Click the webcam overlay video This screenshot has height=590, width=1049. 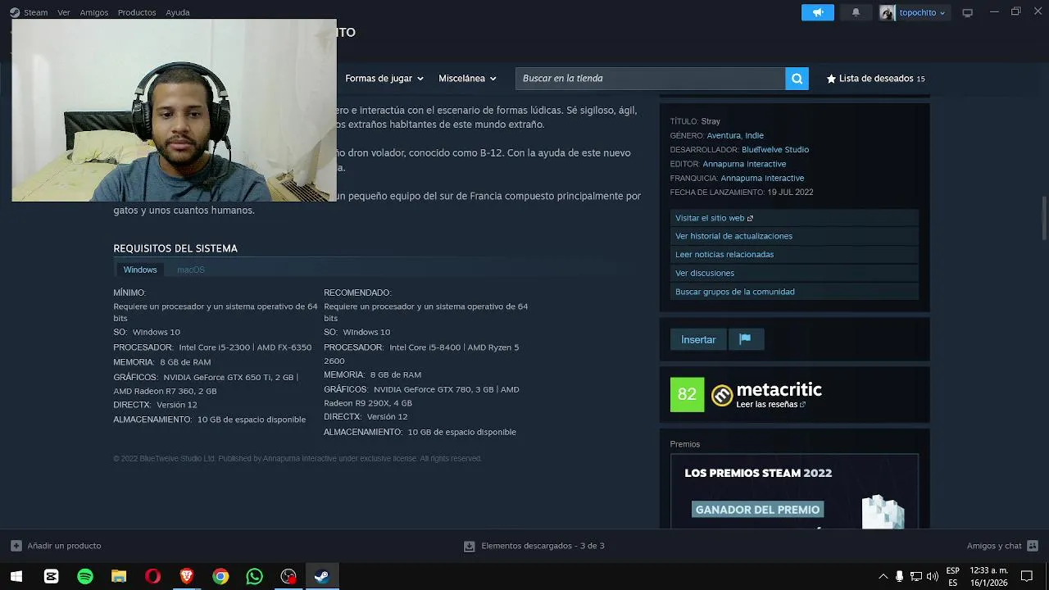(174, 111)
